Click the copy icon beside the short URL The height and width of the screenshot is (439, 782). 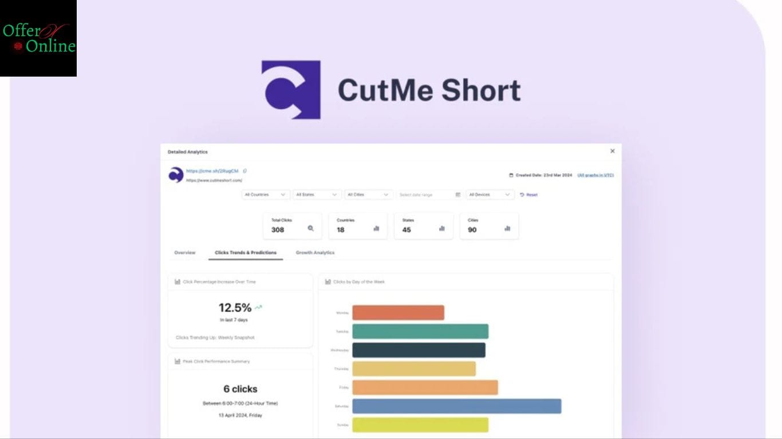coord(244,170)
